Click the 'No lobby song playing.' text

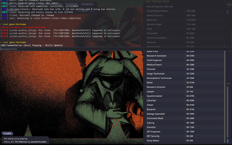(16, 139)
